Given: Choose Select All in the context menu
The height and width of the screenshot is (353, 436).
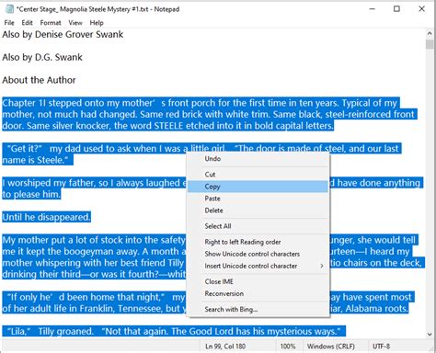Looking at the screenshot, I should (x=258, y=226).
